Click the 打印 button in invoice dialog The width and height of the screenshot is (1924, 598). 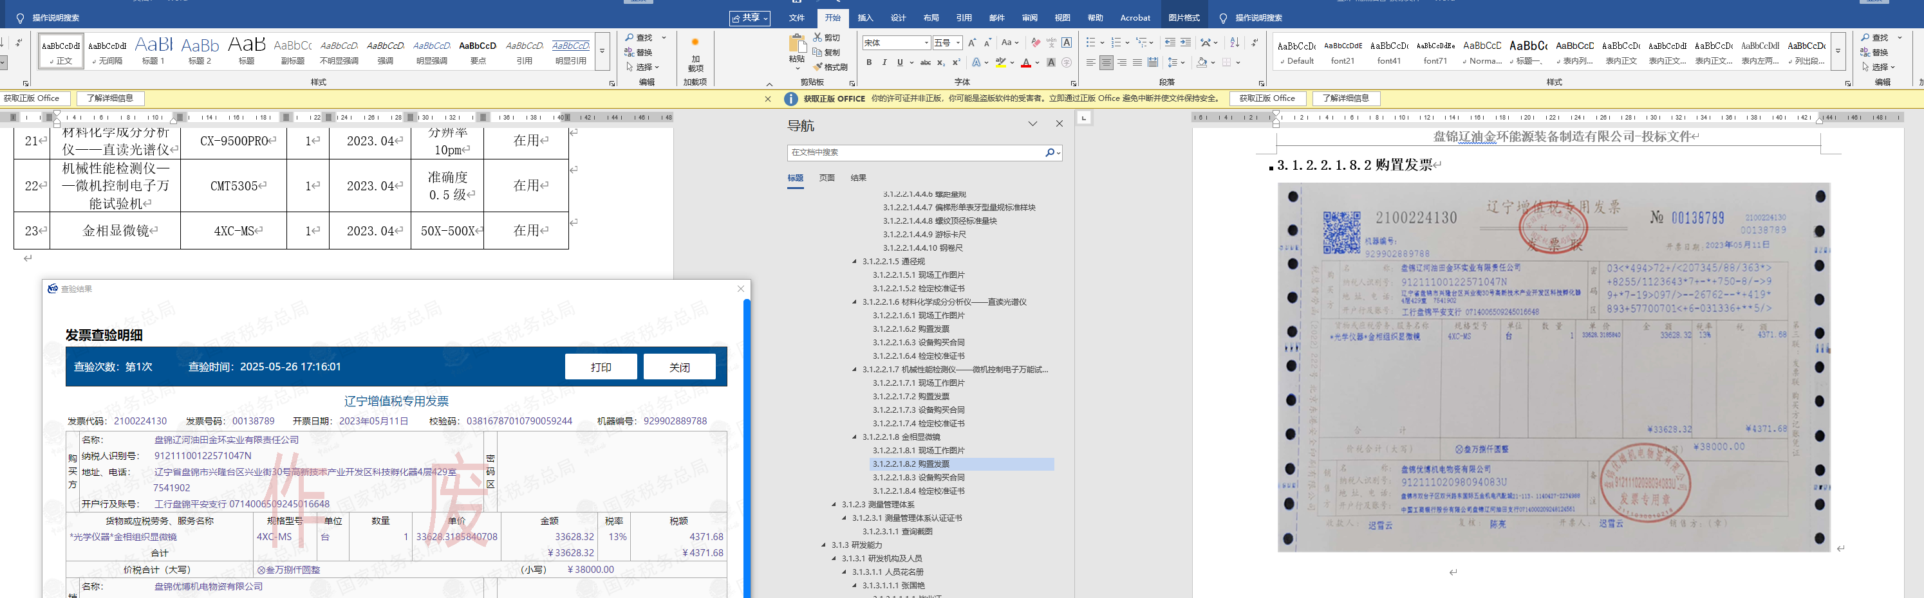coord(601,367)
